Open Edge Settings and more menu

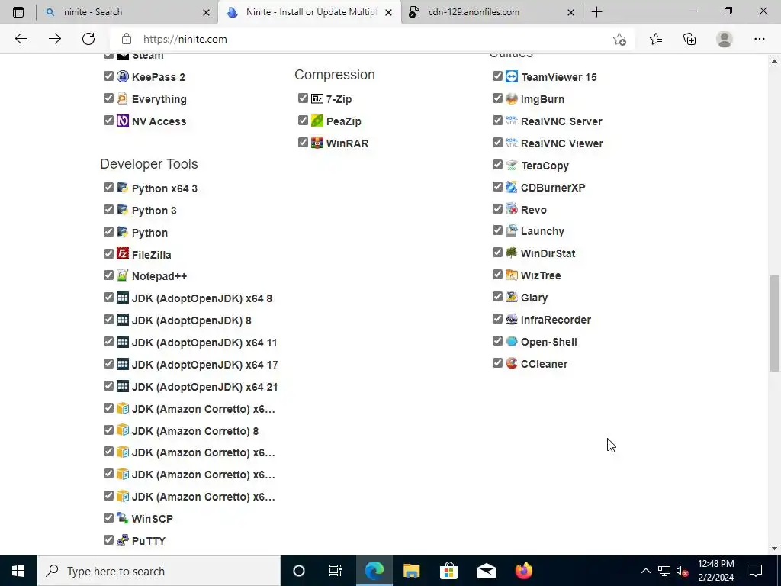pos(759,39)
